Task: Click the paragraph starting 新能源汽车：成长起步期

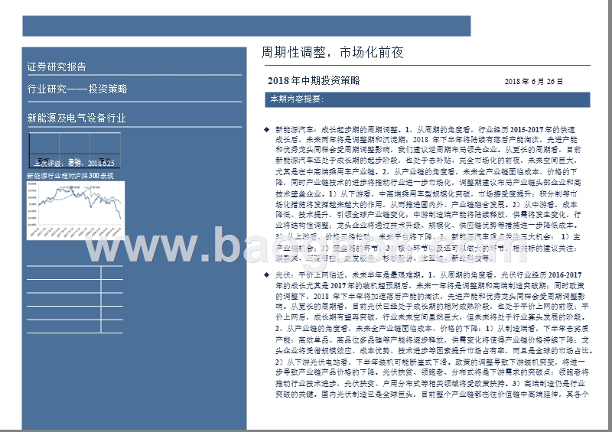Action: [x=428, y=193]
